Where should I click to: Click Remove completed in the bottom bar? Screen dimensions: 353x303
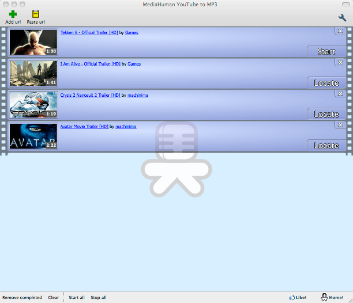click(x=22, y=297)
